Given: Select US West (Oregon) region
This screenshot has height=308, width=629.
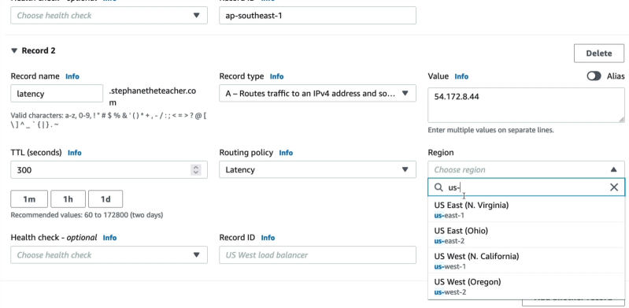Looking at the screenshot, I should click(x=526, y=286).
